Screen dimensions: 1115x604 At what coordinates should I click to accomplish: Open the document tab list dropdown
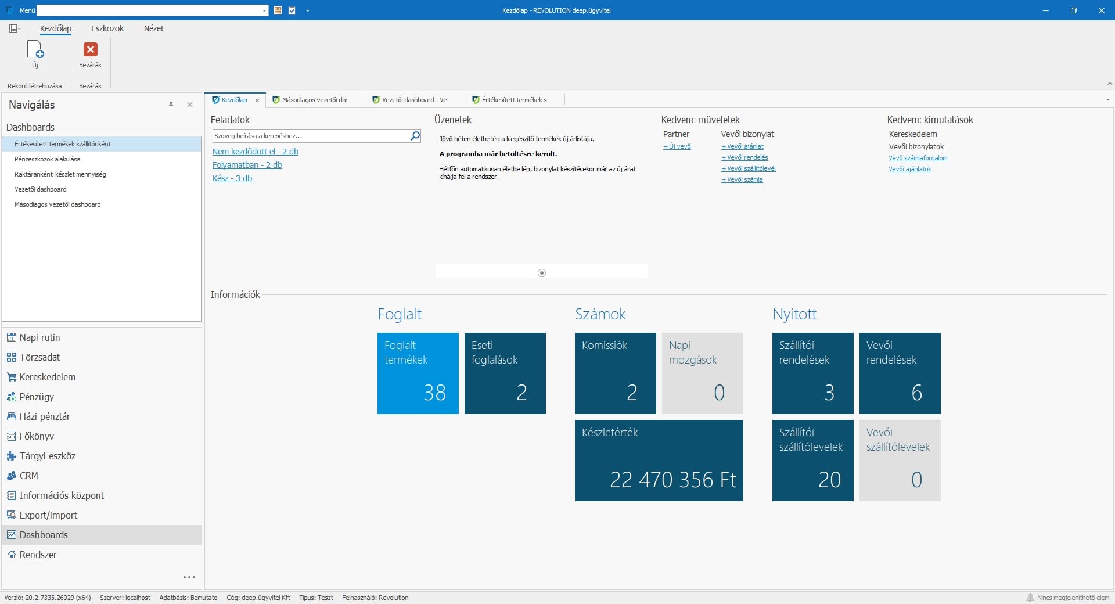click(1107, 100)
